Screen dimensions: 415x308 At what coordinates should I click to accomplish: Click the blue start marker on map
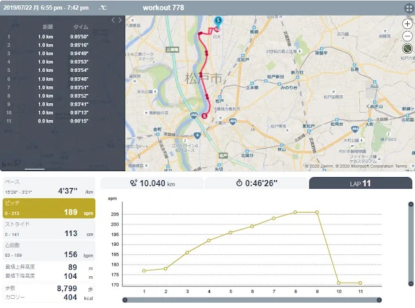tap(218, 21)
